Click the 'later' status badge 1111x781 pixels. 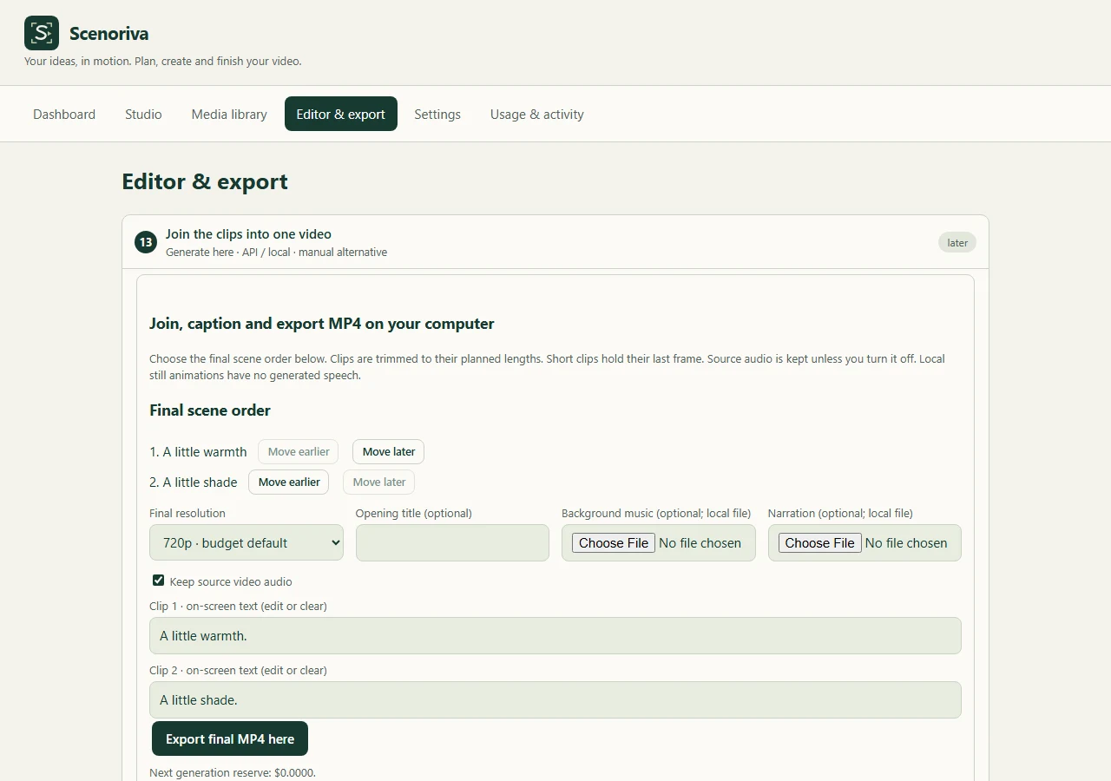[957, 242]
